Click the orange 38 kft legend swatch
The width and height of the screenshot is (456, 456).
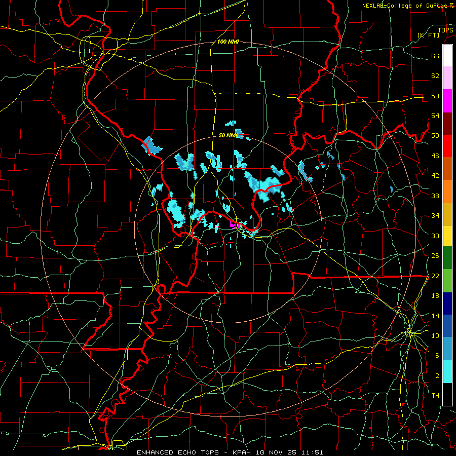[x=447, y=192]
